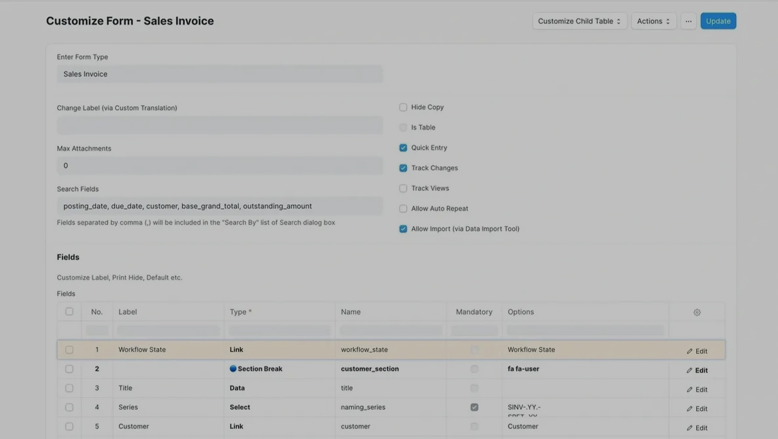Click the Label column filter box
The image size is (778, 439).
click(x=168, y=331)
